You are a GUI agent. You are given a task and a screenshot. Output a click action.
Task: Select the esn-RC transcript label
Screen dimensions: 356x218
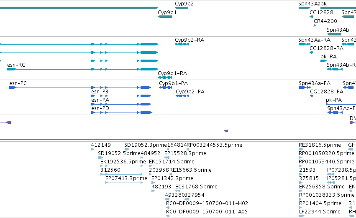point(16,65)
